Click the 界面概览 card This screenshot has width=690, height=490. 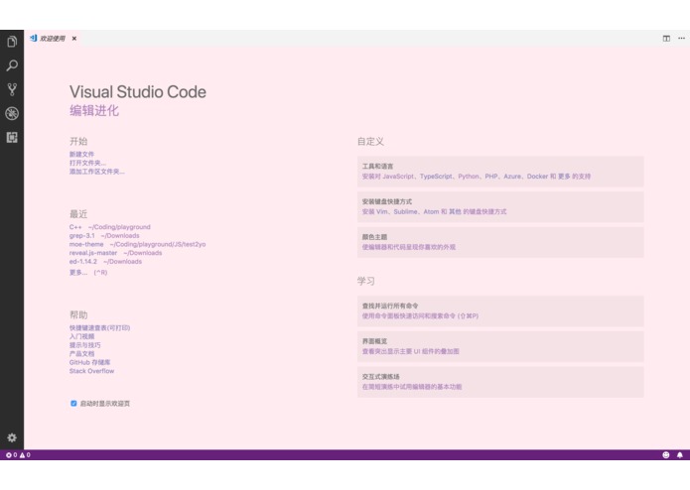pyautogui.click(x=500, y=346)
